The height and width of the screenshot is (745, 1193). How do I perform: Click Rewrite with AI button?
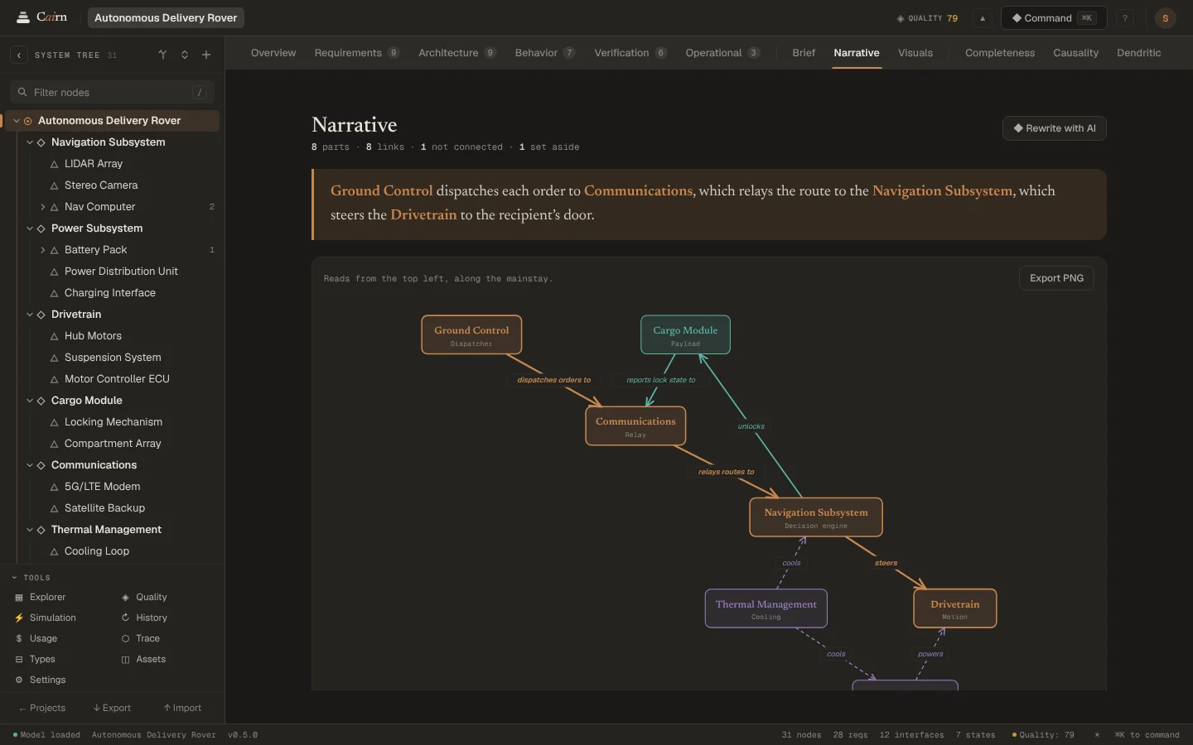click(1055, 128)
